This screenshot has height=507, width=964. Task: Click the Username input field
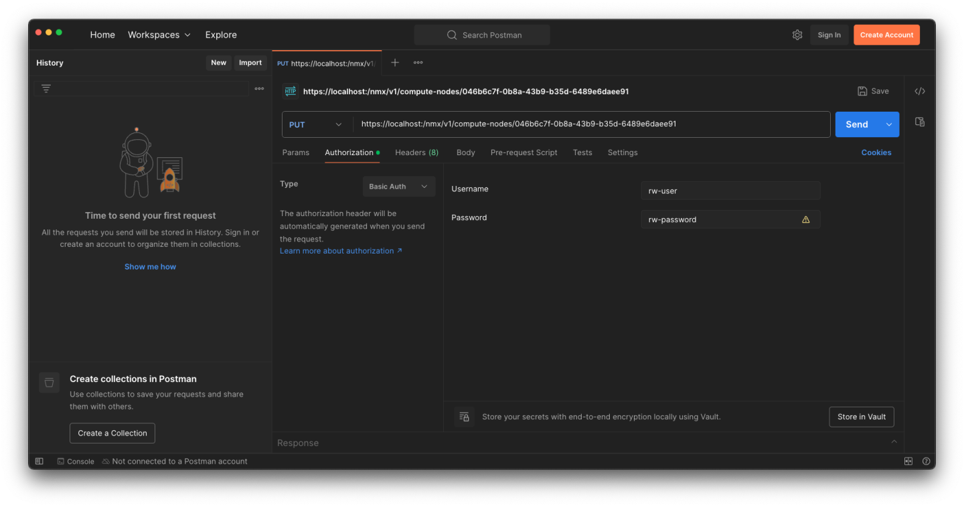730,191
